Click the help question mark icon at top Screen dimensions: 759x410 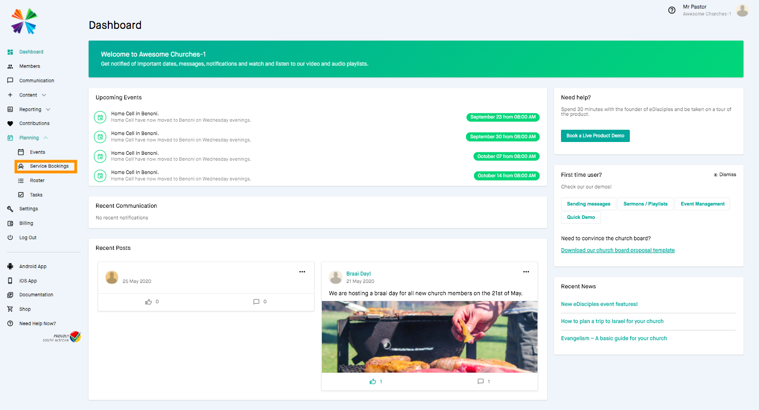(x=671, y=10)
